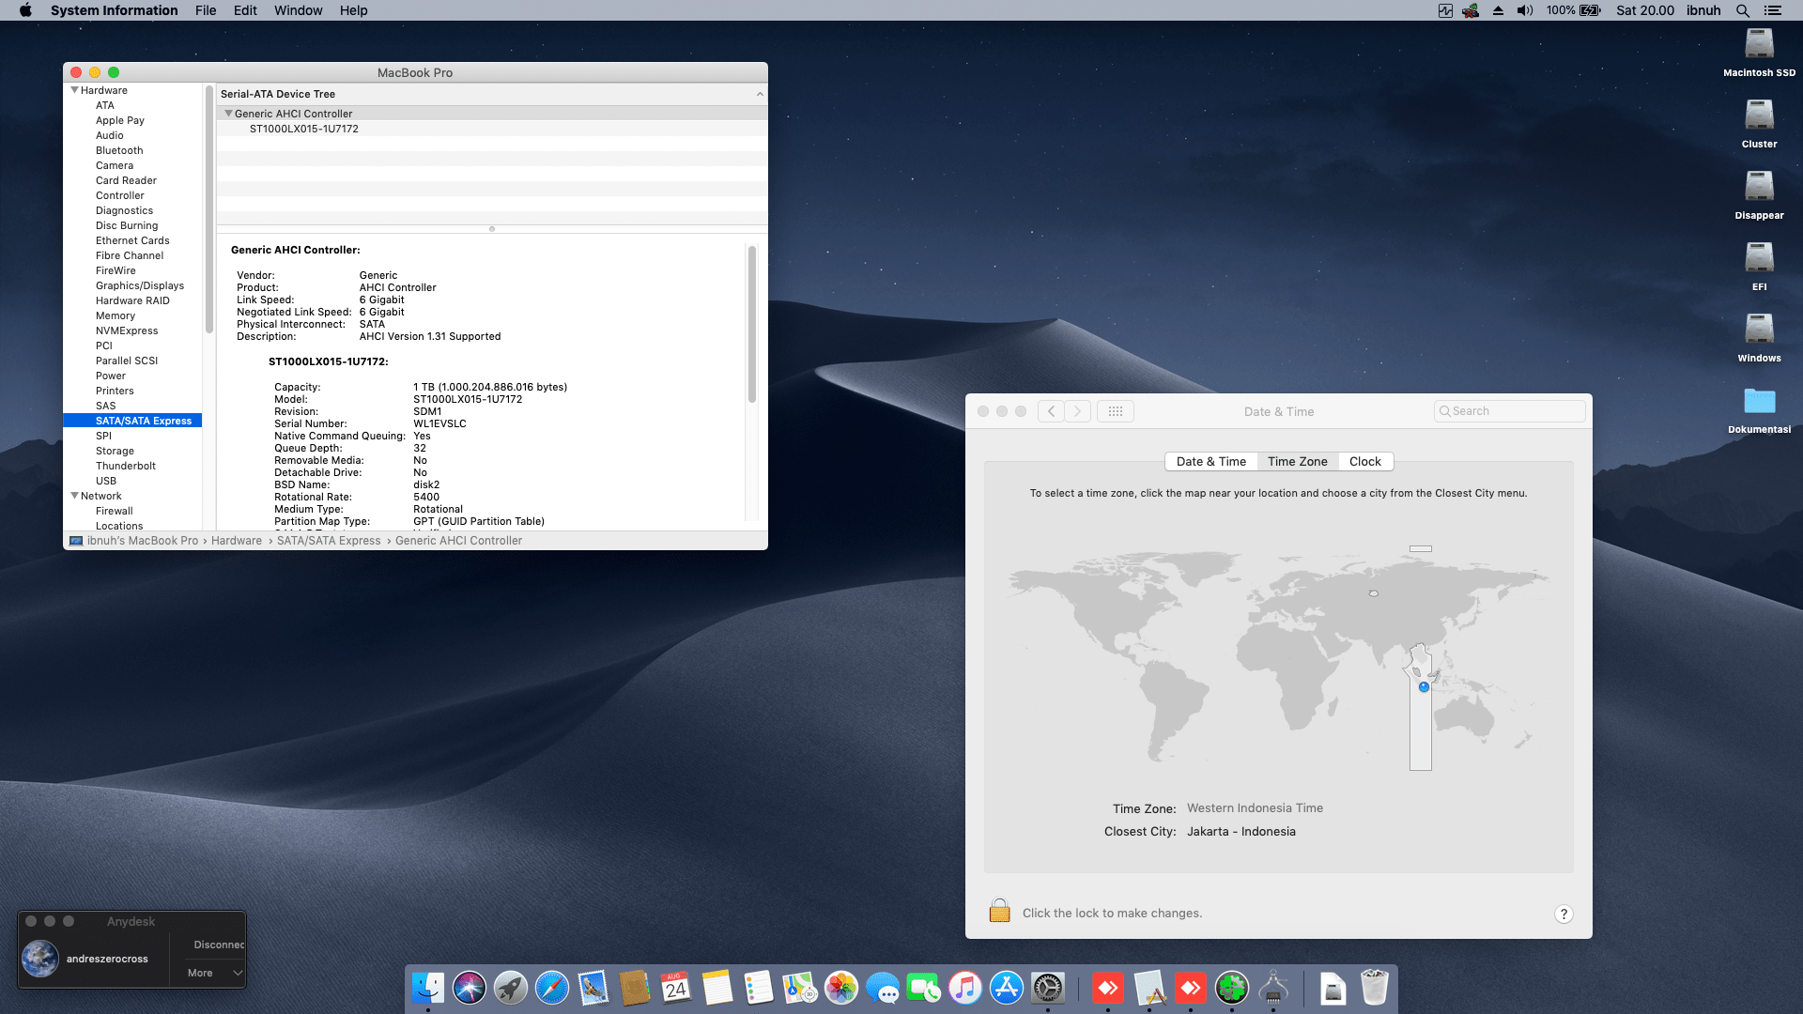Image resolution: width=1803 pixels, height=1014 pixels.
Task: Open Photos from the Dock
Action: 841,988
